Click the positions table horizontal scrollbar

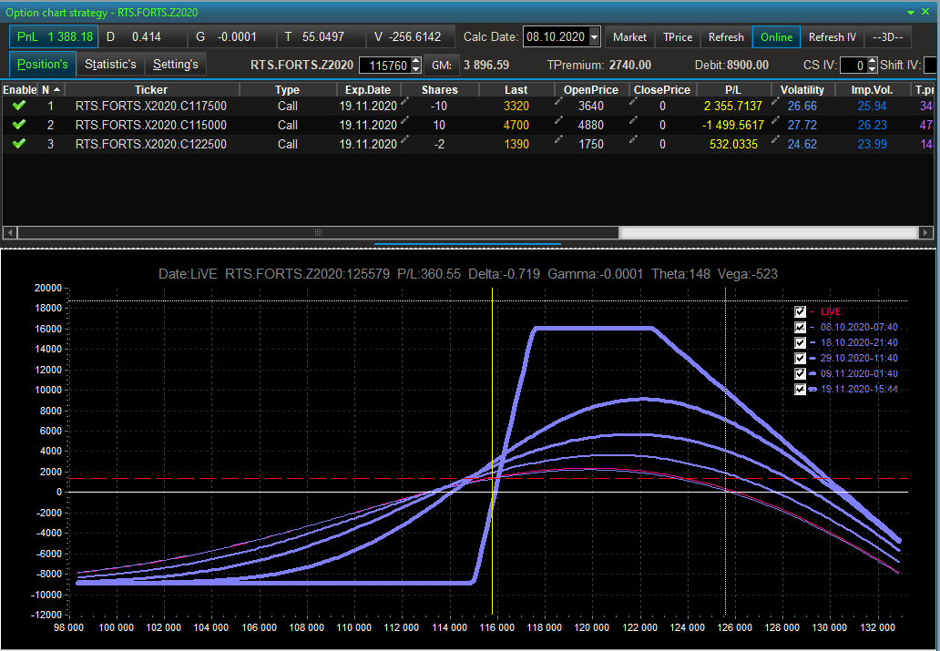pyautogui.click(x=318, y=233)
